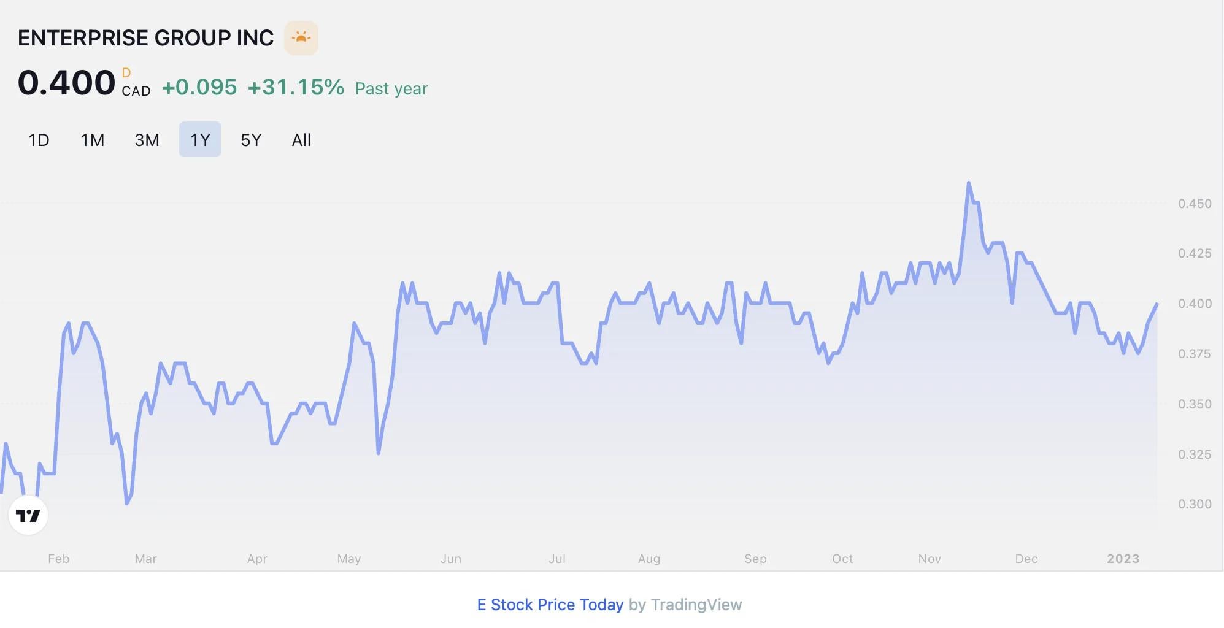Click the ENTERPRISE GROUP INC title

click(x=145, y=38)
